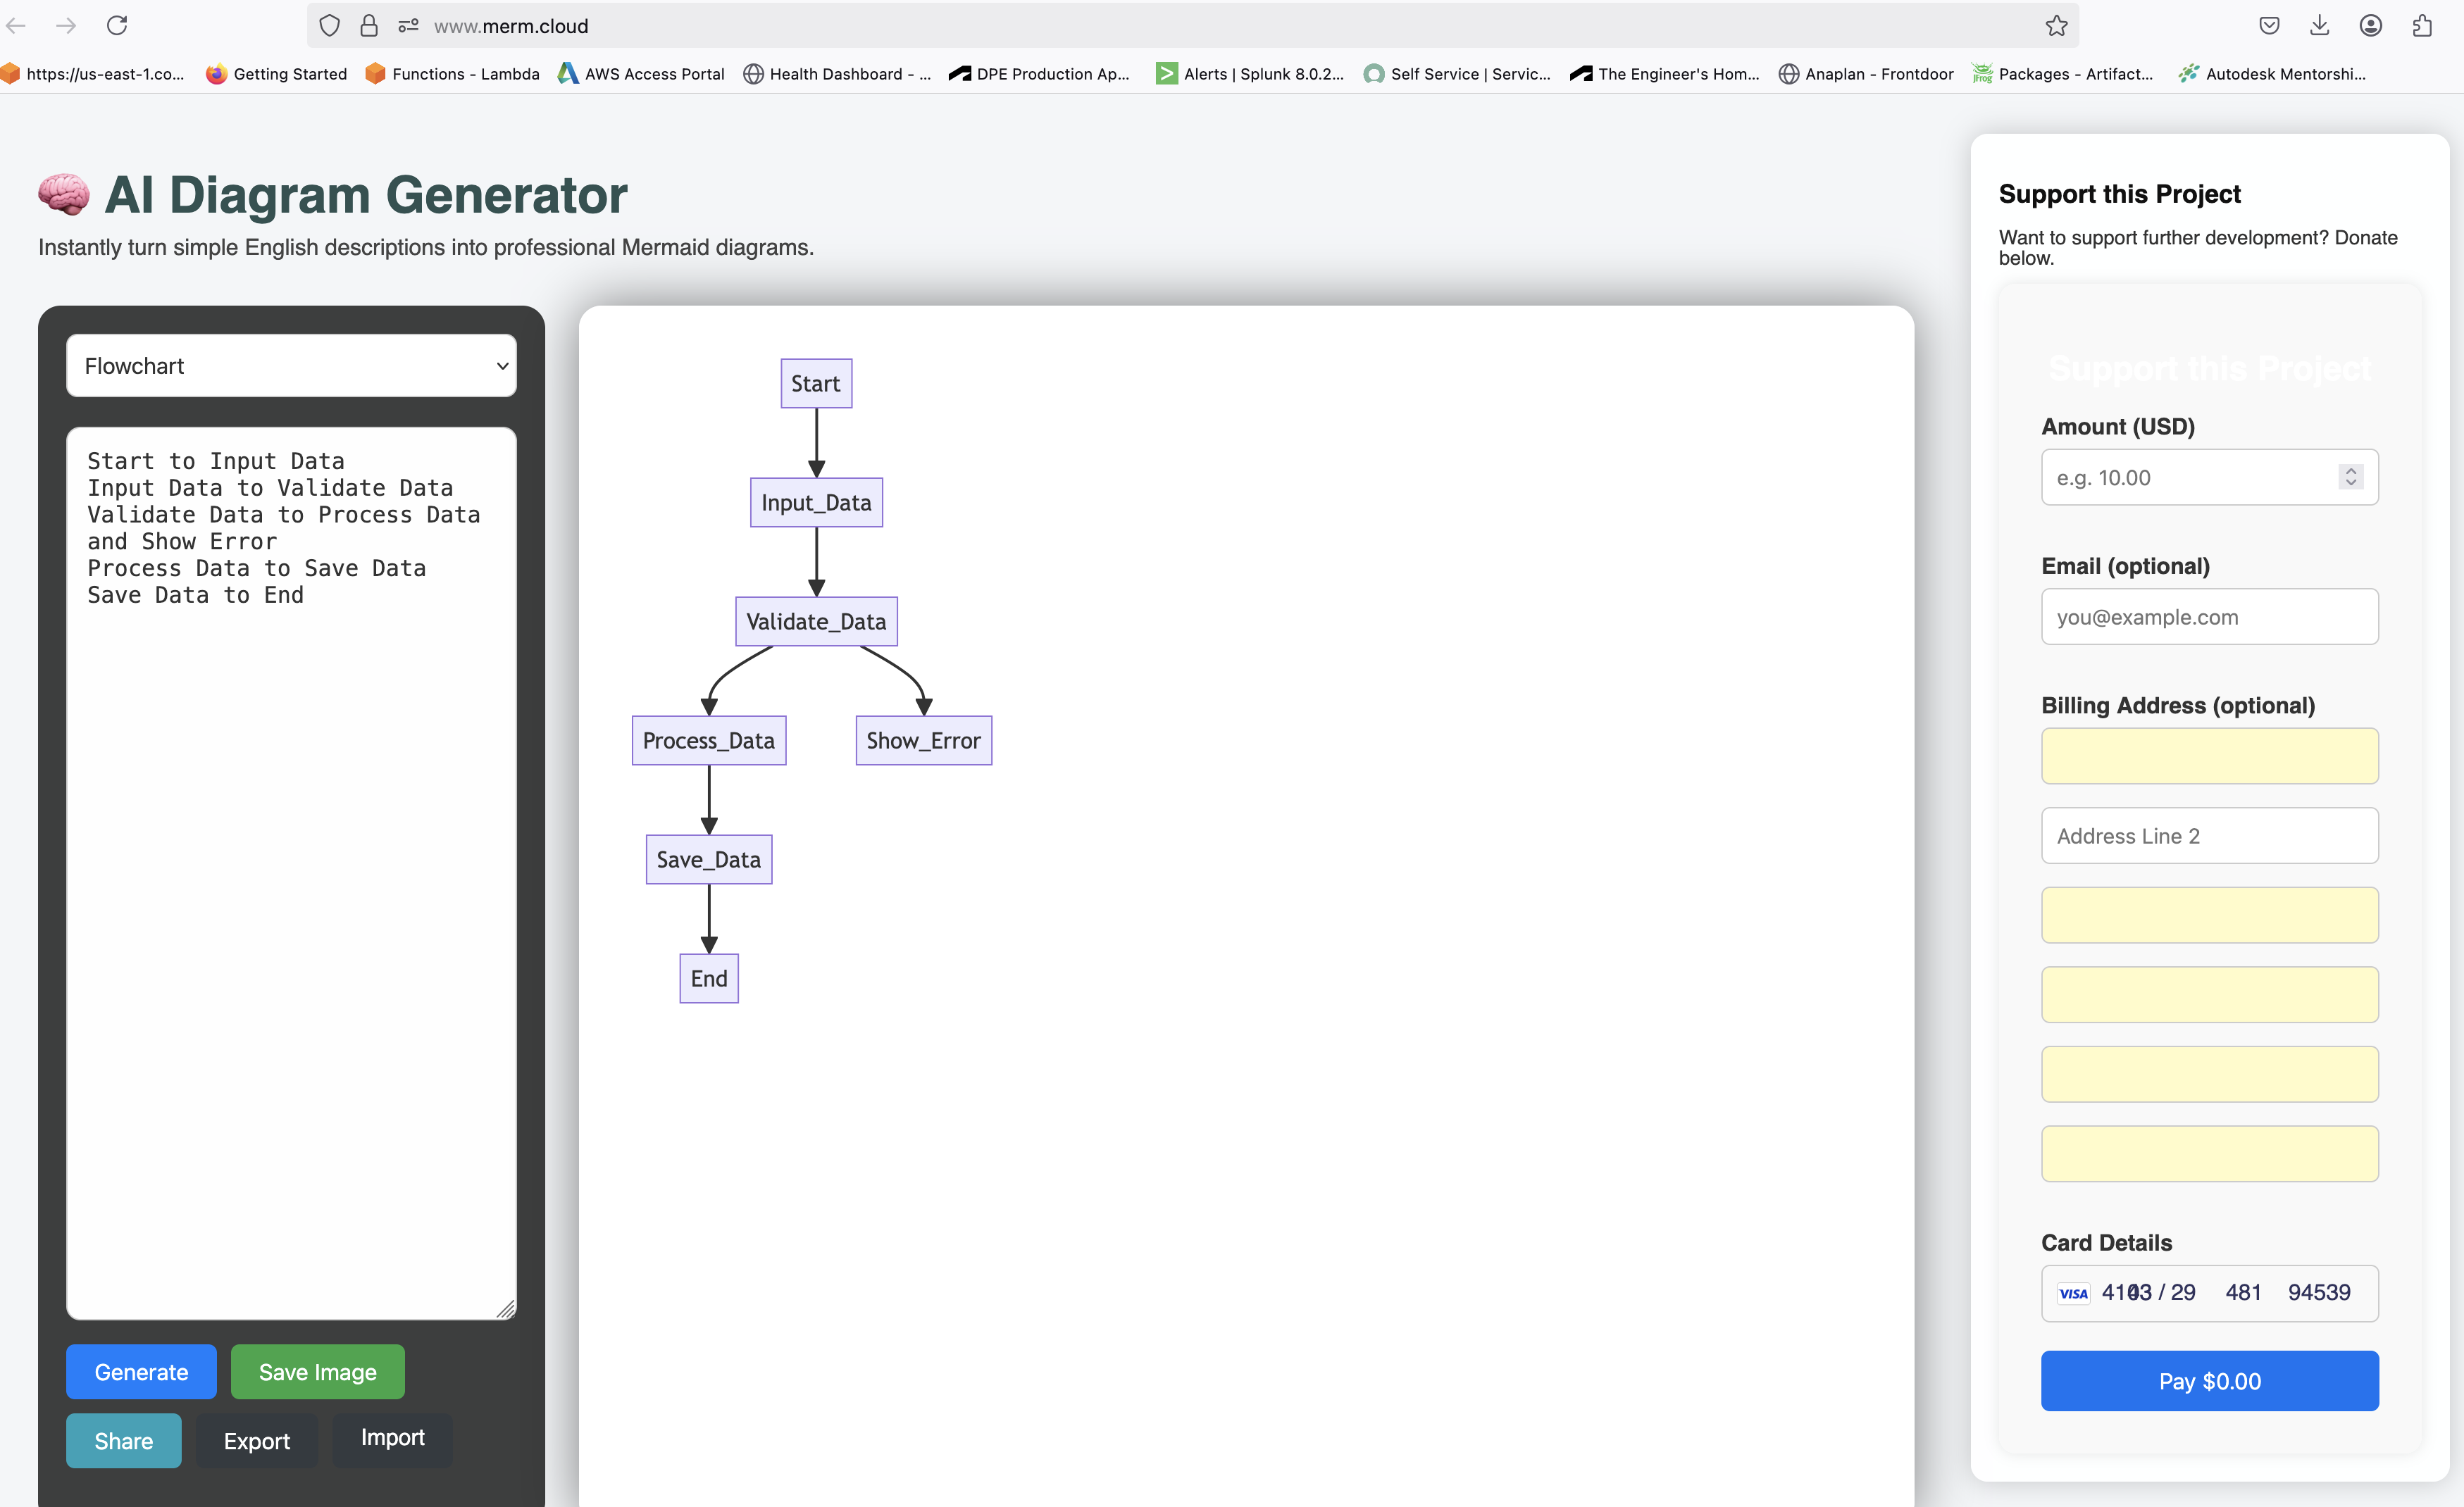Click the Process_Data node
Screen dimensions: 2464x1507
click(x=709, y=740)
